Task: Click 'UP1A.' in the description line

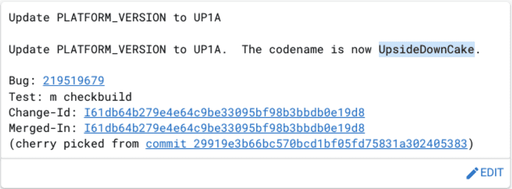Action: [x=211, y=49]
